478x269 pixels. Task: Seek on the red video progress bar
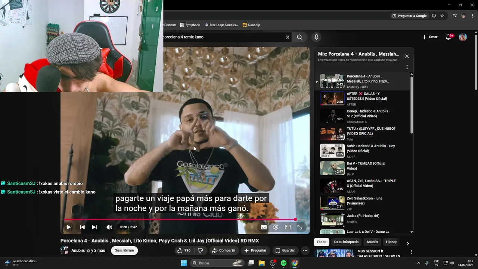point(180,219)
